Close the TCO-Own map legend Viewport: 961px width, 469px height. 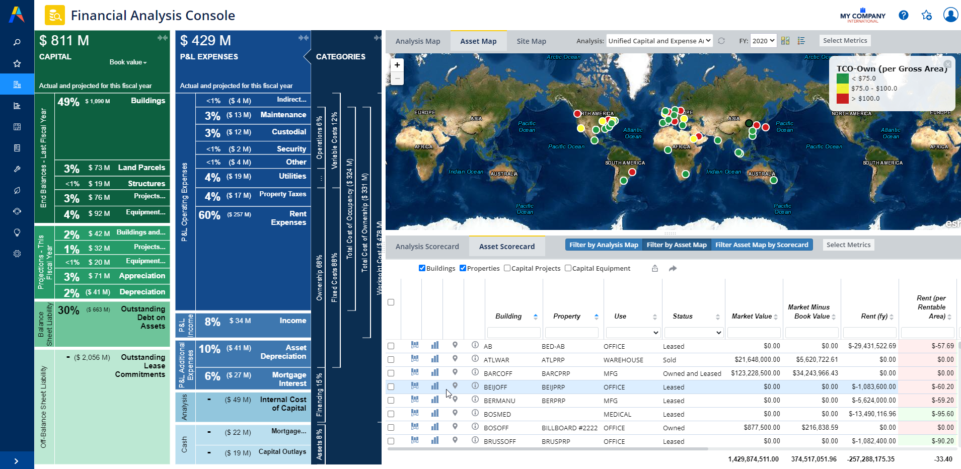pyautogui.click(x=947, y=64)
